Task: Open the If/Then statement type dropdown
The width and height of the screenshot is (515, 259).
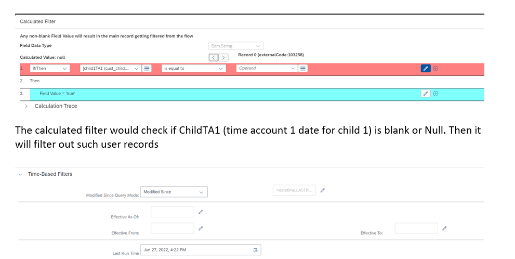Action: pos(50,68)
